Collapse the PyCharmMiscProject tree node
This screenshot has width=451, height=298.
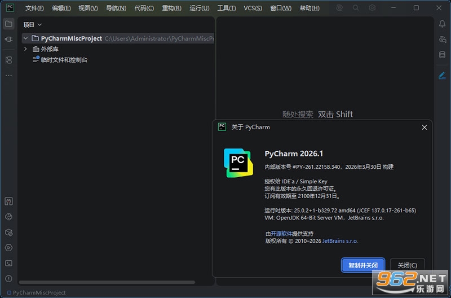[25, 38]
